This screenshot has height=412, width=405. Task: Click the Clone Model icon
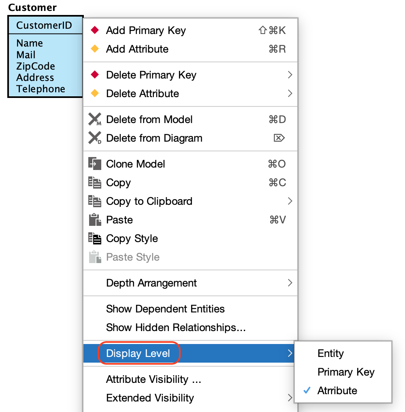[94, 164]
